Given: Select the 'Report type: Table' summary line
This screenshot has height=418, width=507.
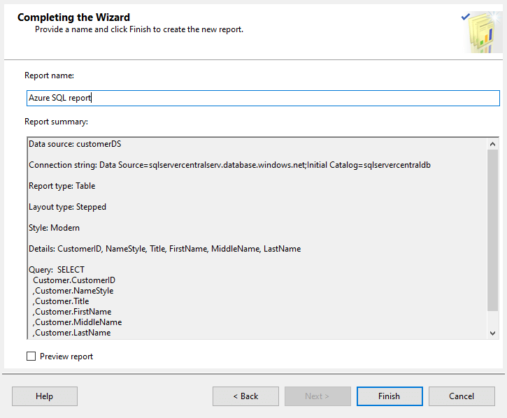Looking at the screenshot, I should (62, 186).
